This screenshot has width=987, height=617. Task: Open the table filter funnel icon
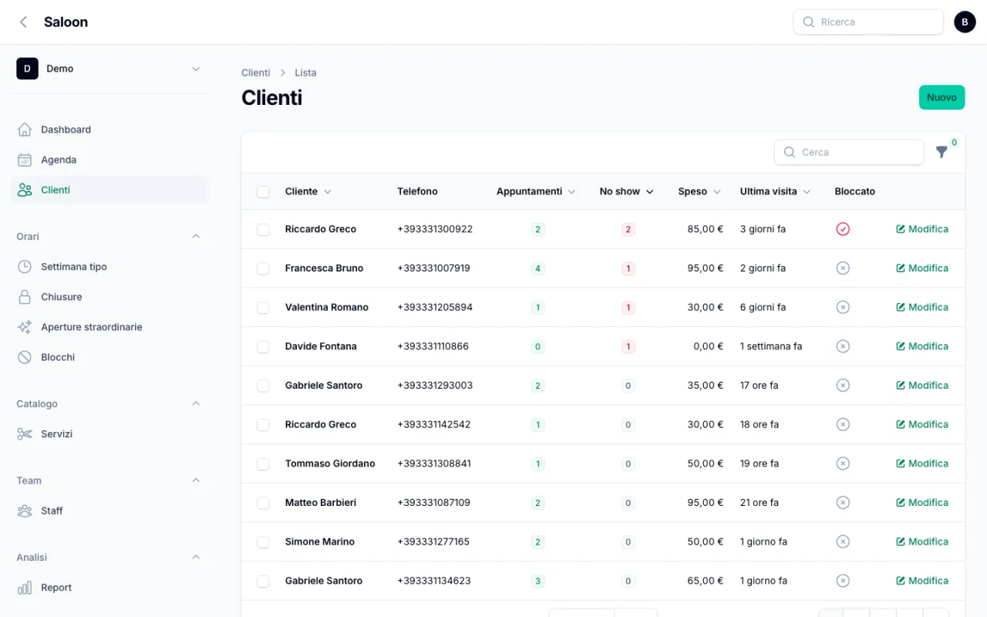[942, 152]
